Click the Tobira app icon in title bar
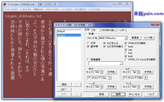The image size is (164, 102). [5, 4]
